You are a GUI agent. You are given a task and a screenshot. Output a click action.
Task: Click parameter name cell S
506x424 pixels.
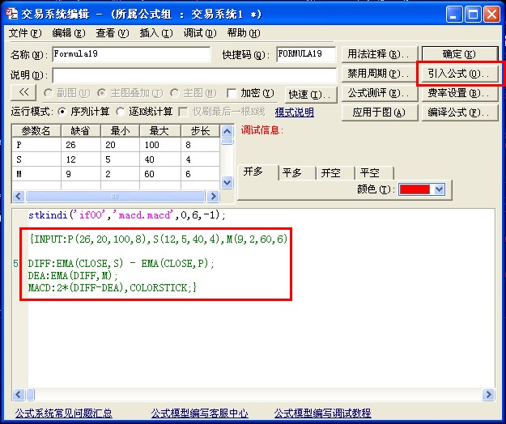pyautogui.click(x=36, y=159)
